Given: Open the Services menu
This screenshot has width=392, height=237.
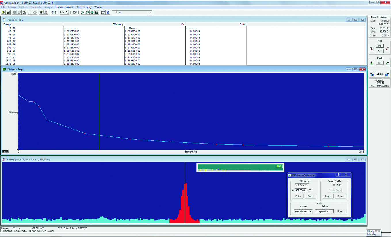Looking at the screenshot, I should pyautogui.click(x=70, y=7).
